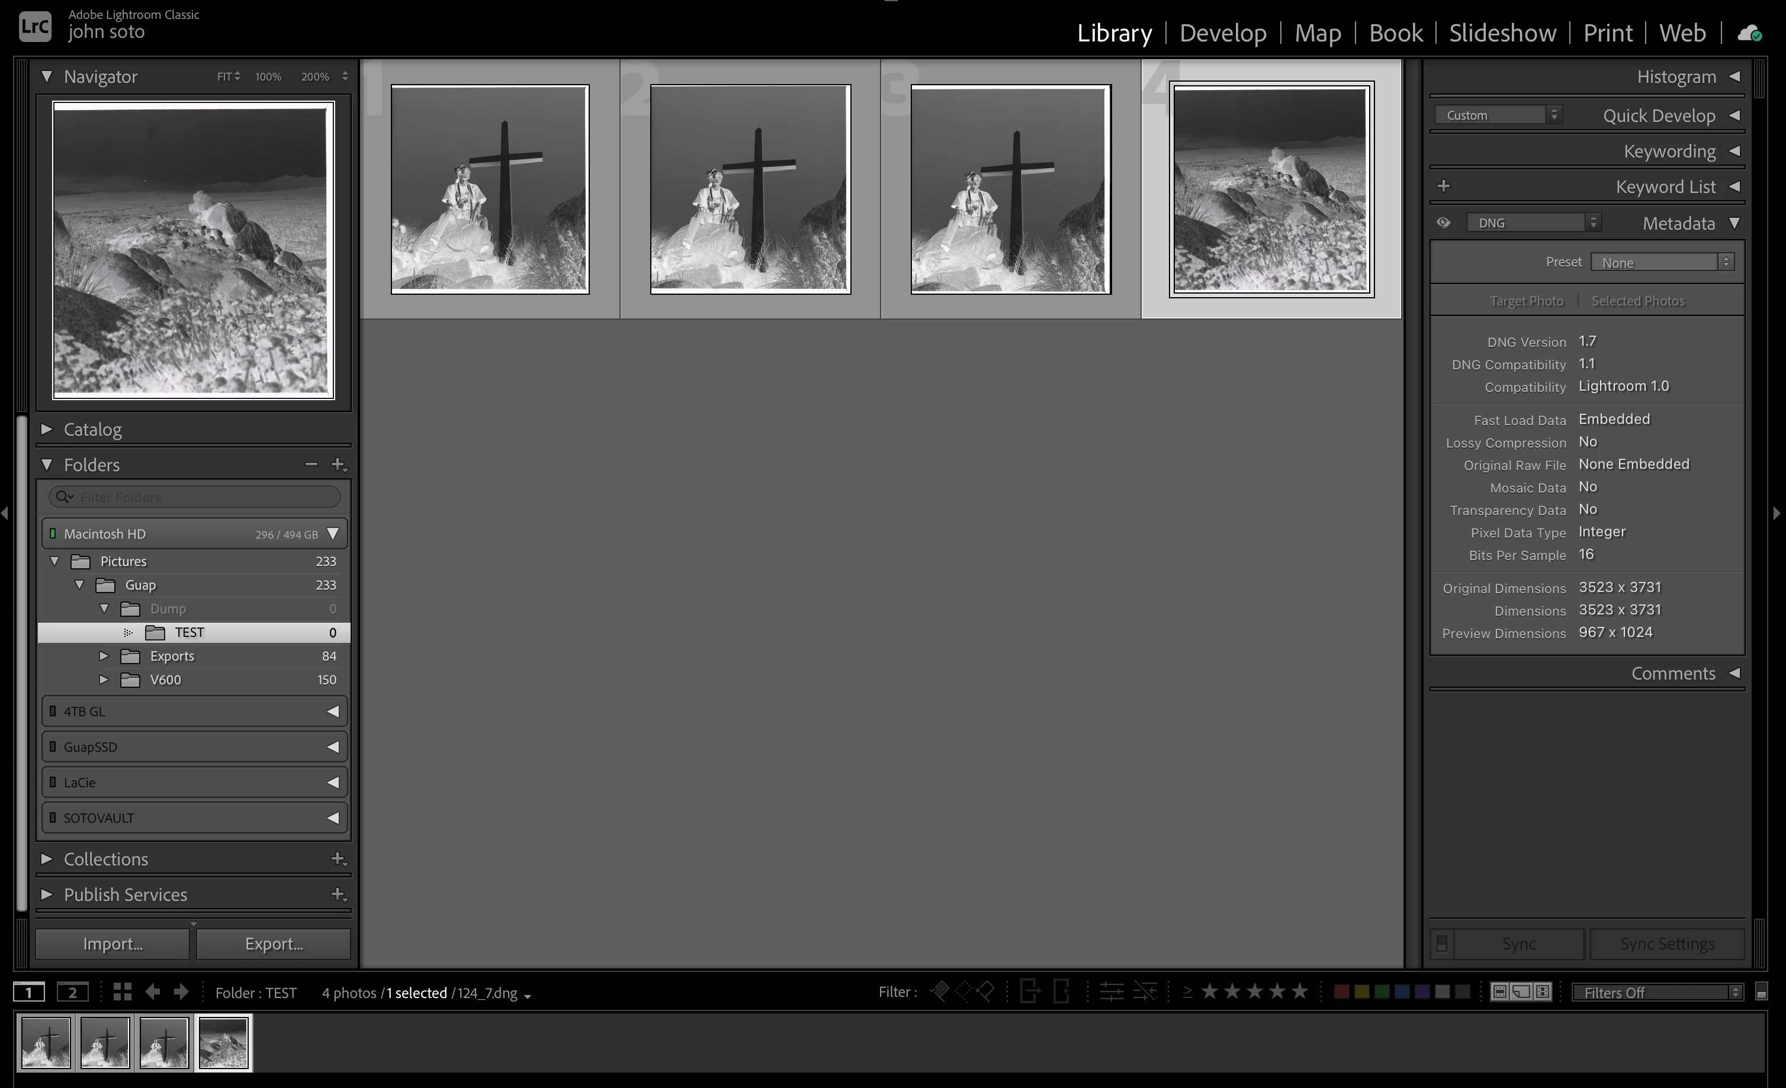Expand the Exports folder
Viewport: 1786px width, 1088px height.
104,656
